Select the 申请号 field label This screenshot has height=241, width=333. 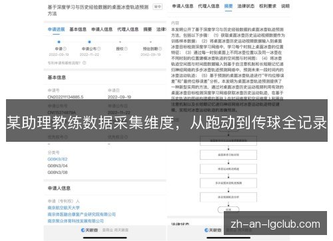pyautogui.click(x=53, y=91)
